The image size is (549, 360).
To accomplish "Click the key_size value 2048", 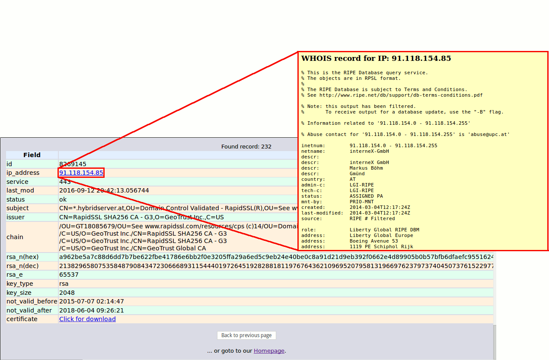I will tap(67, 293).
